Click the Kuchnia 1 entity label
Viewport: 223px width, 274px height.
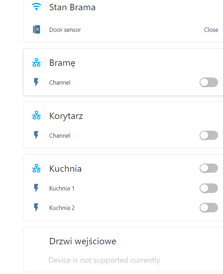click(x=62, y=188)
